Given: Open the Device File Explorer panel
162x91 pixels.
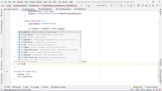Looking at the screenshot, I should click(161, 76).
